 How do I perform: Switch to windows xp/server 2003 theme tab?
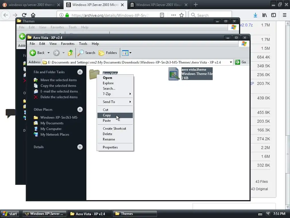pos(31,5)
